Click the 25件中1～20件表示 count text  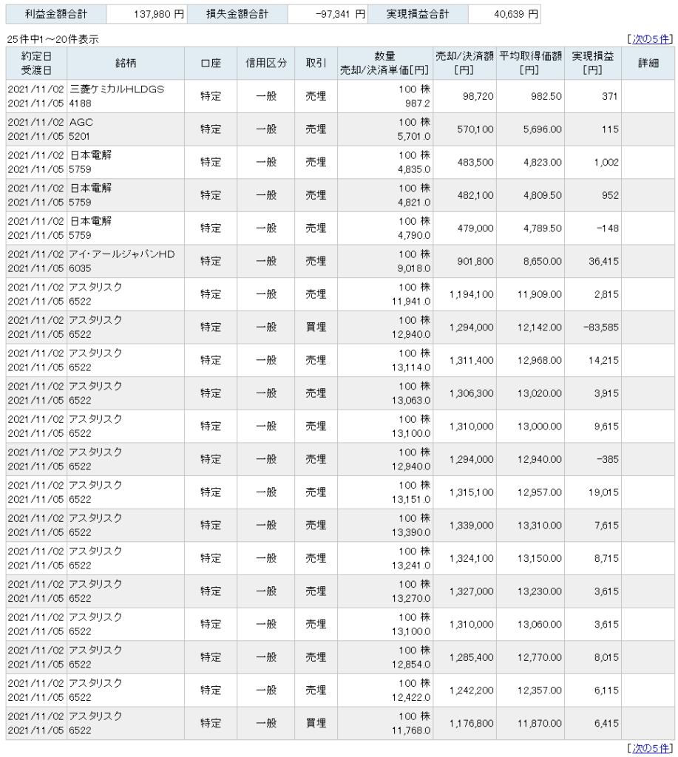pos(52,39)
